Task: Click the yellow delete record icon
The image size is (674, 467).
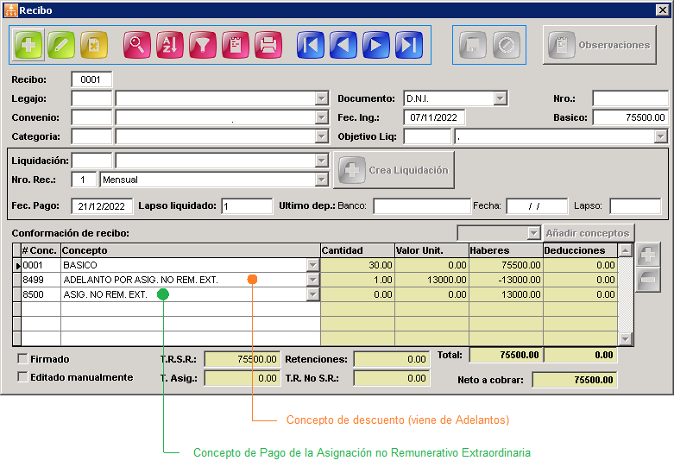Action: pyautogui.click(x=94, y=45)
